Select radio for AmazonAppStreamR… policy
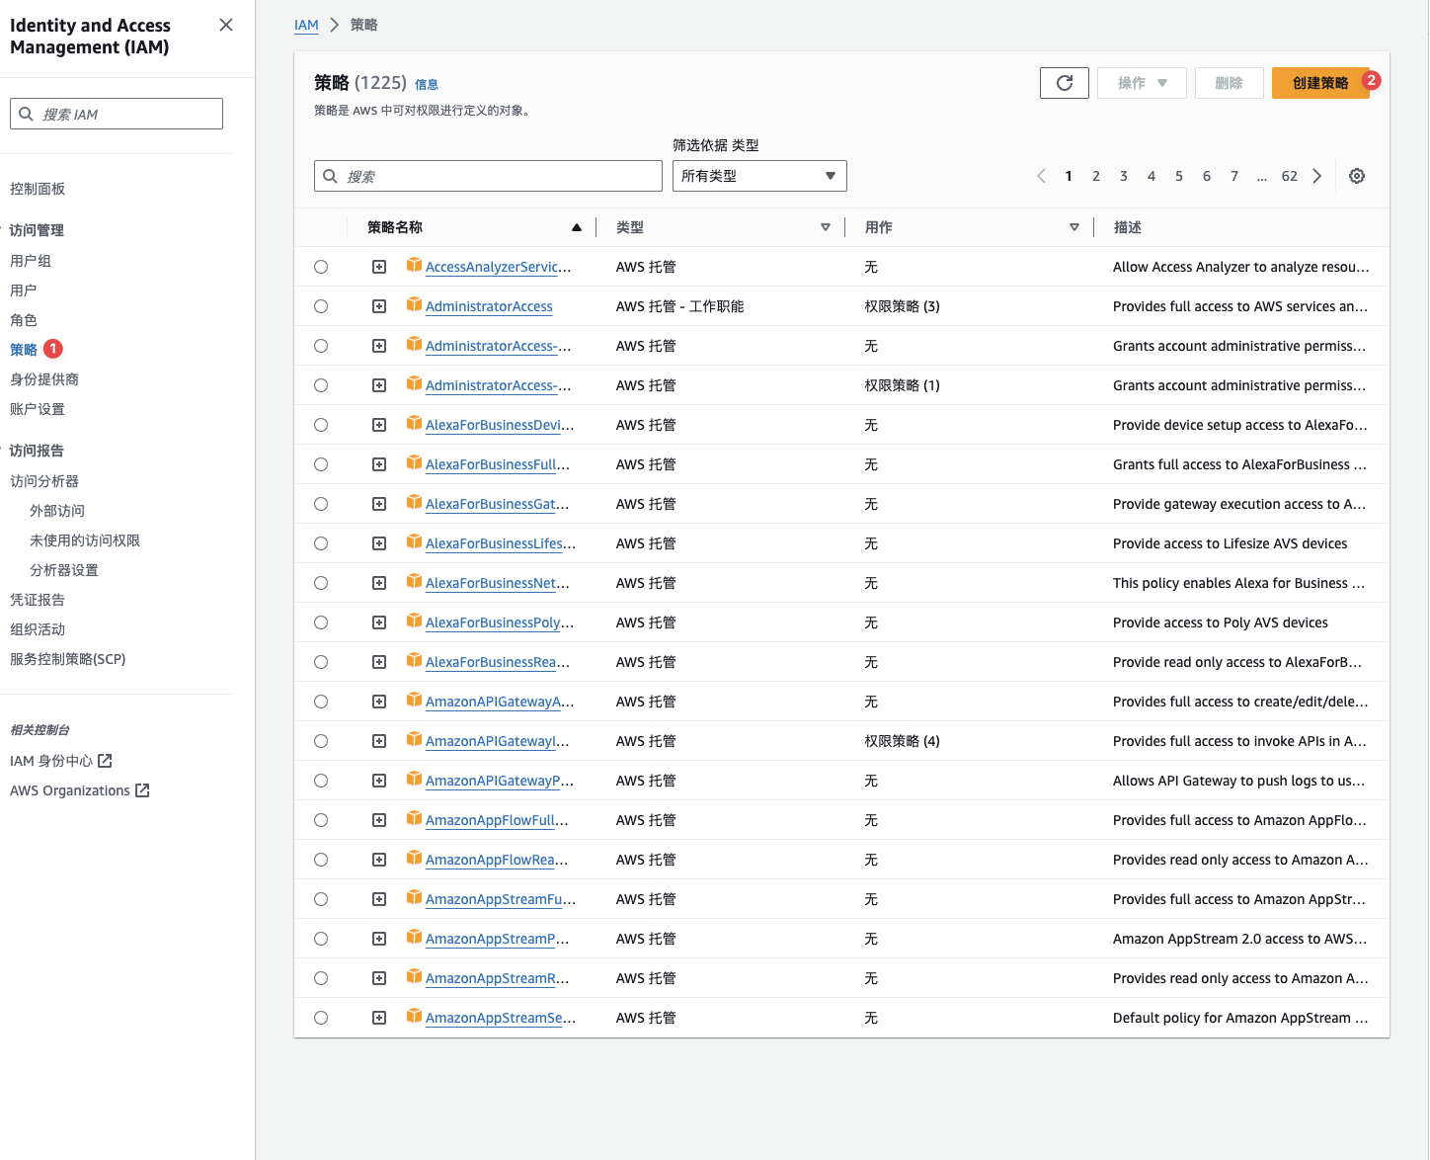This screenshot has height=1160, width=1430. click(x=321, y=978)
